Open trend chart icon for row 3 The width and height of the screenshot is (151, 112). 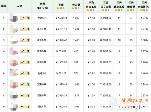tap(22, 40)
